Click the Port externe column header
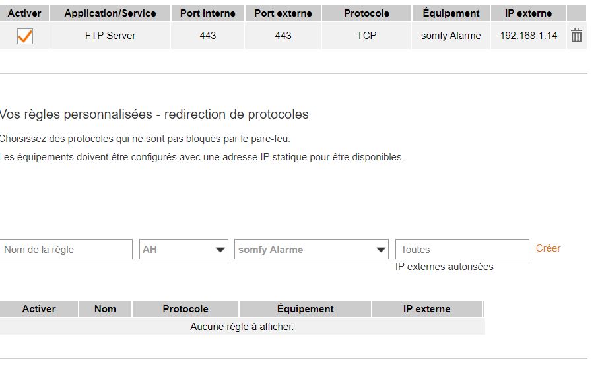Image resolution: width=600 pixels, height=369 pixels. coord(283,13)
